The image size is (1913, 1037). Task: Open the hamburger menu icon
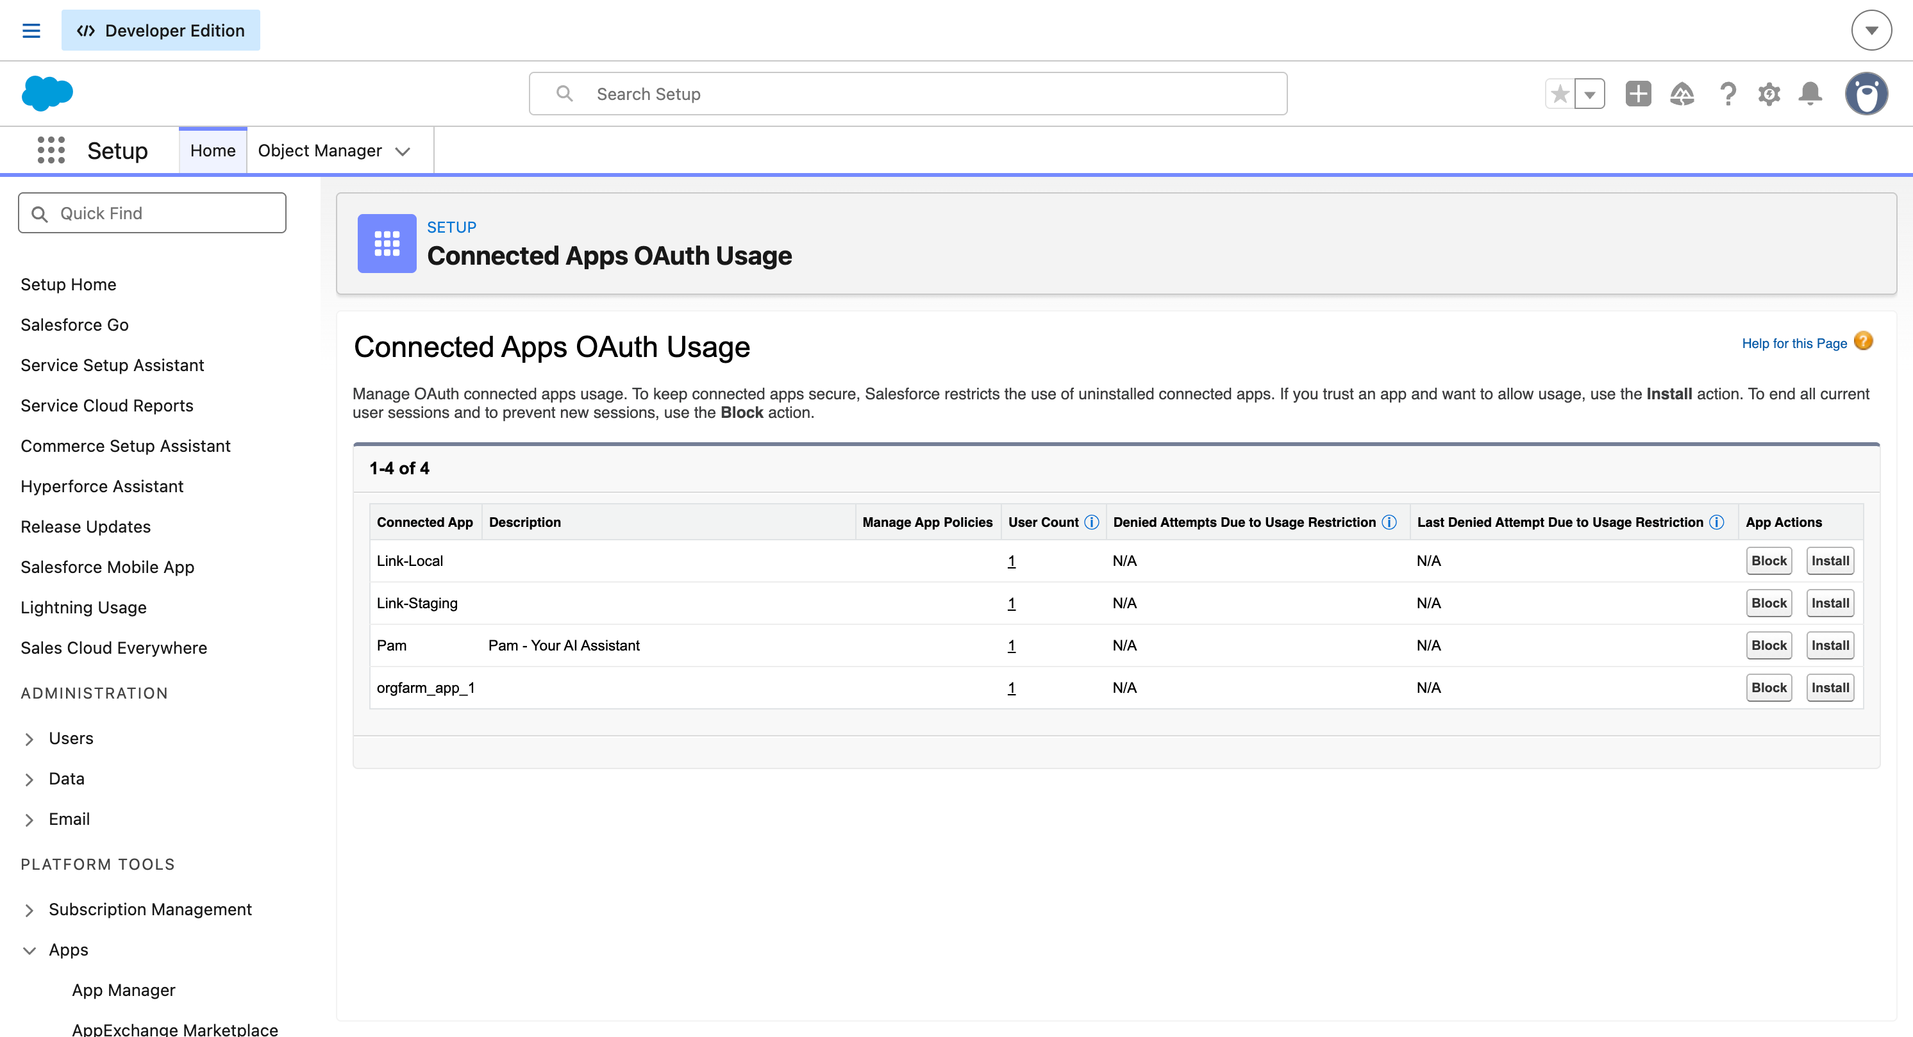tap(31, 30)
